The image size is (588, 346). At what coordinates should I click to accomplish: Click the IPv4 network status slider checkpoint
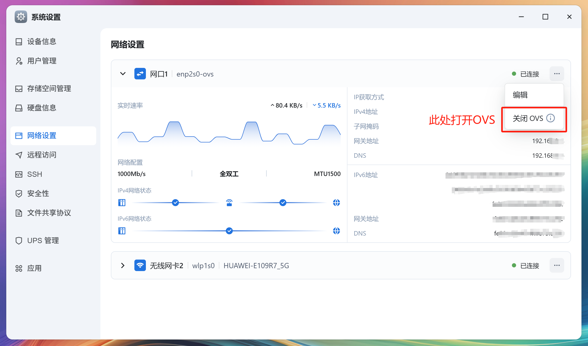coord(175,202)
